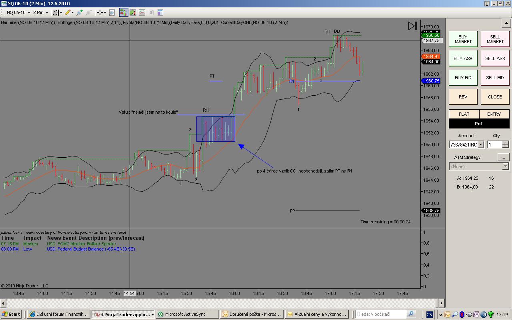Click the zoom frame magnifier icon
This screenshot has width=512, height=321.
tap(112, 13)
